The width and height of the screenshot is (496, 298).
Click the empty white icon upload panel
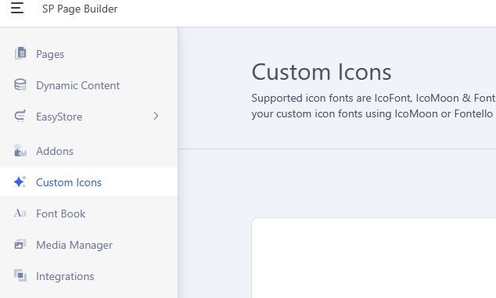click(x=374, y=258)
